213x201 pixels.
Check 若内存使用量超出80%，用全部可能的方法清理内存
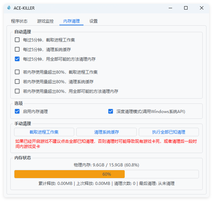[x=17, y=91]
